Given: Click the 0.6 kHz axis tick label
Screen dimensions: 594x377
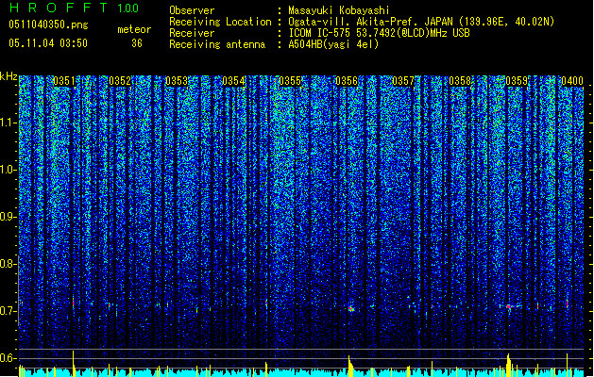Looking at the screenshot, I should pos(8,358).
